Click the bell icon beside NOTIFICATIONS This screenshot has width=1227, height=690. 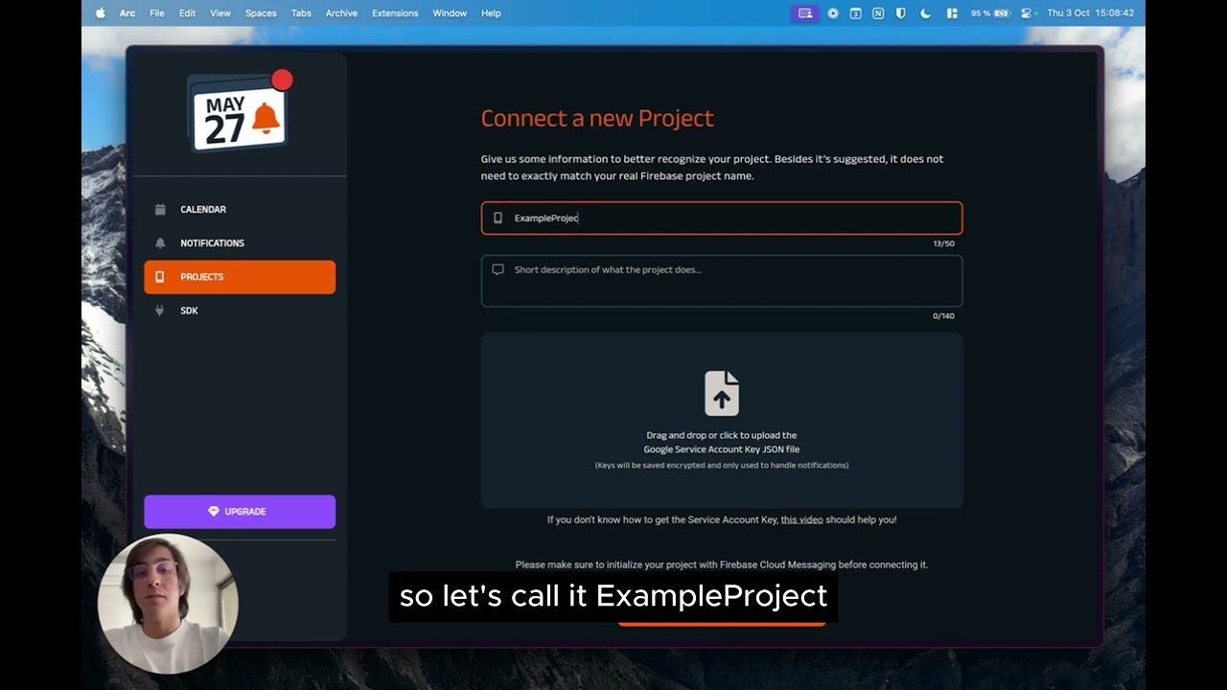click(160, 242)
